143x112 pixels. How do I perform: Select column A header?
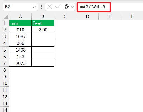point(20,16)
